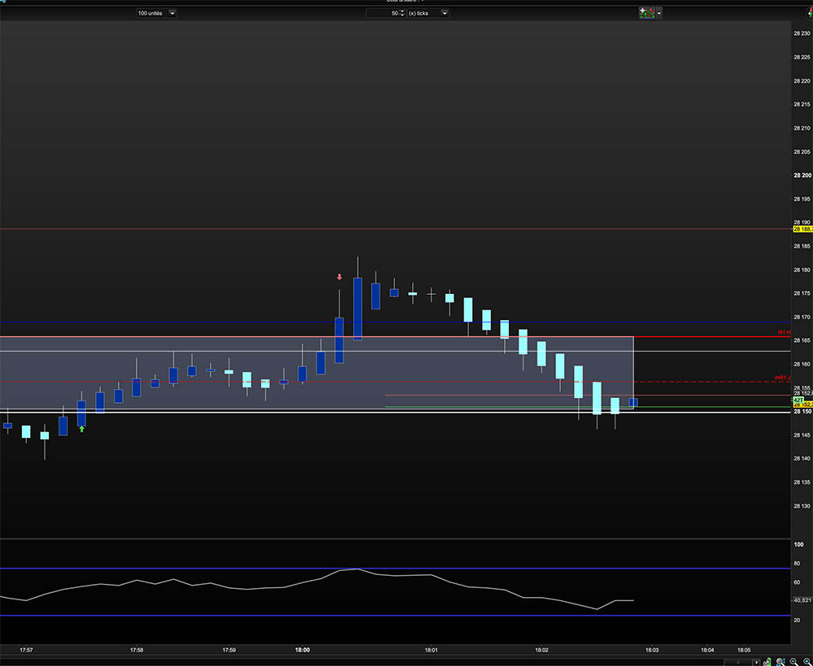
Task: Click the 28 200 price axis label
Action: point(802,175)
